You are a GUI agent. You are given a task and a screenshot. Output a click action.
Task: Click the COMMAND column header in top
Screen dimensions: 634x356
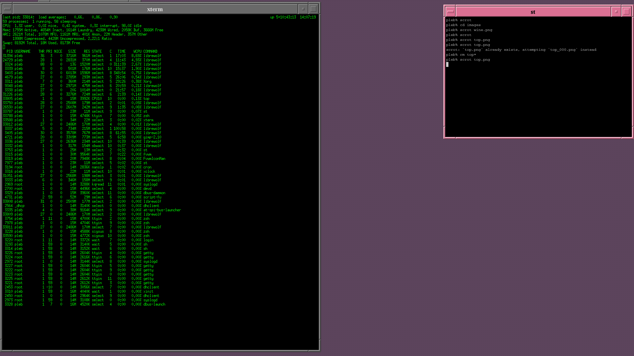150,51
